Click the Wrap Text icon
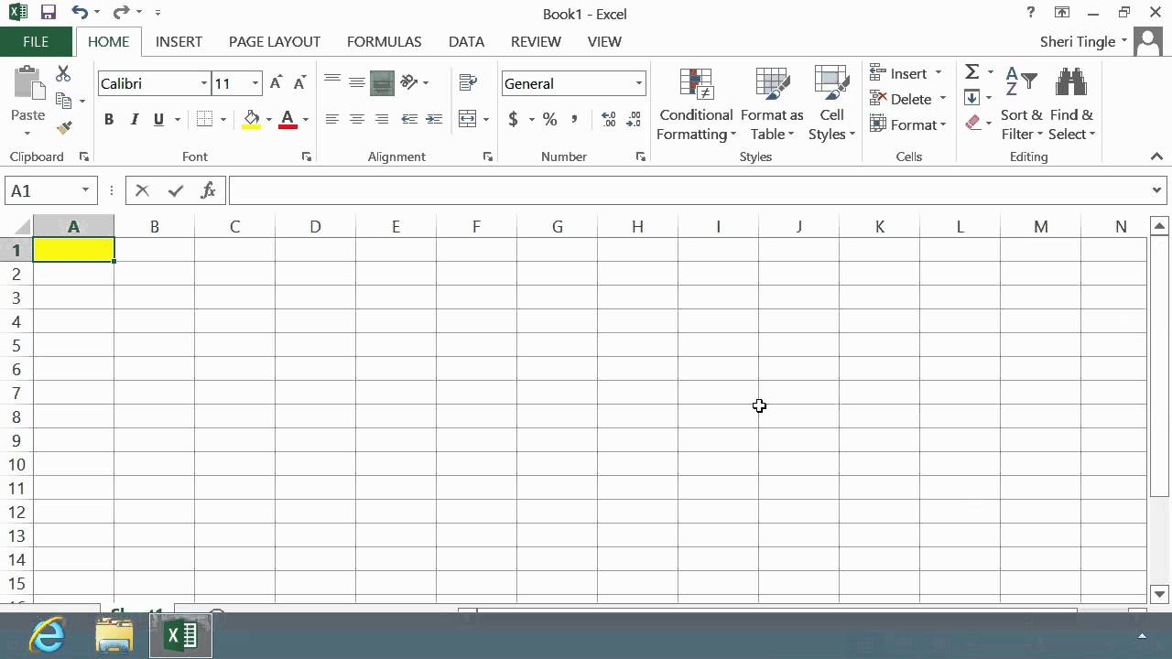The width and height of the screenshot is (1172, 659). click(469, 82)
